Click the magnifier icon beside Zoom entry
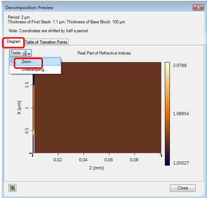The height and width of the screenshot is (198, 207). click(12, 61)
